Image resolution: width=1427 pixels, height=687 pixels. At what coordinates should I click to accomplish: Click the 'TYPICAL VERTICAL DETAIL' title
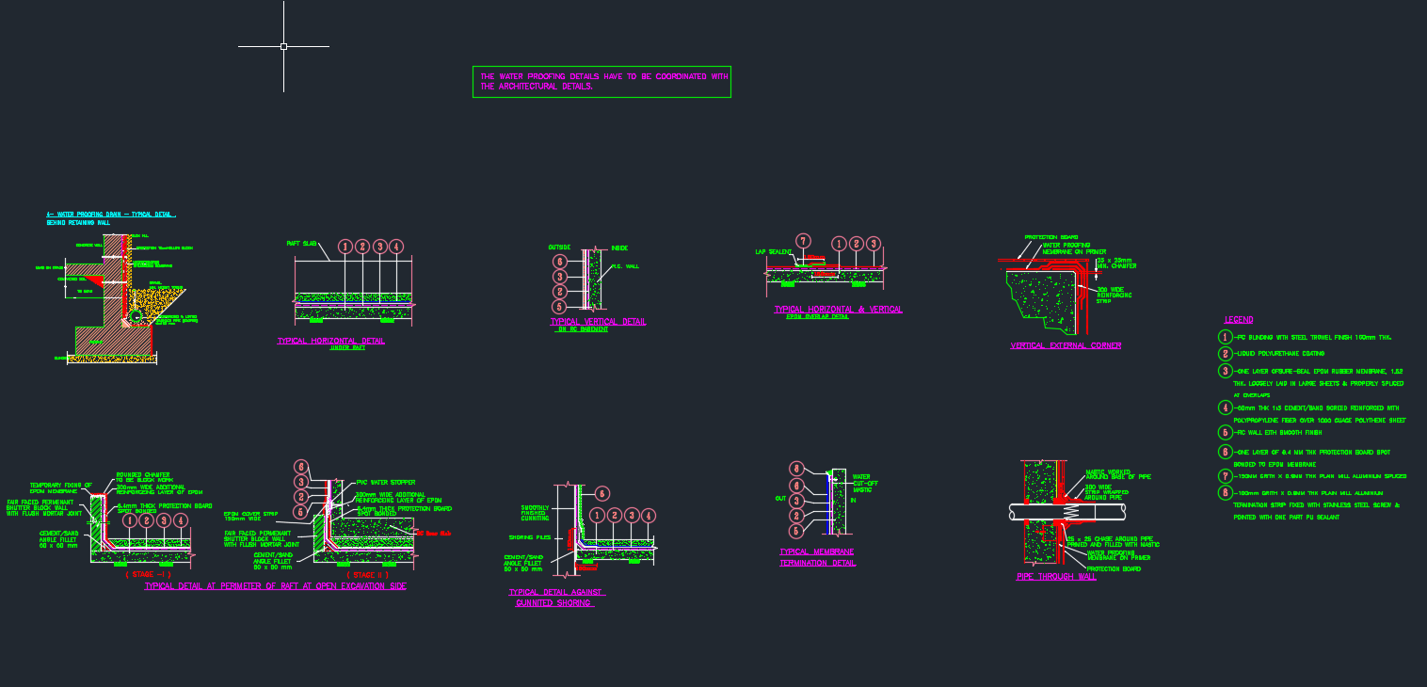[599, 322]
